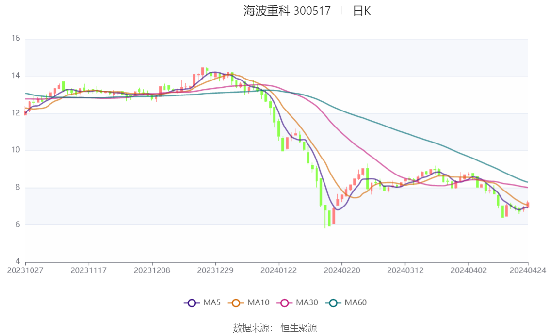Choose the 20240402 x-axis date
Screen dimensions: 550x334
tap(468, 270)
